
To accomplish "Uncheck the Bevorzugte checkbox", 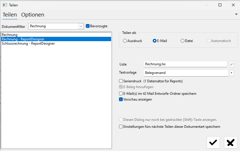I will pos(88,26).
